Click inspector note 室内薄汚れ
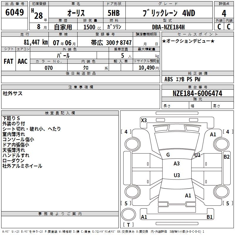The width and height of the screenshot is (235, 235). [x=14, y=134]
